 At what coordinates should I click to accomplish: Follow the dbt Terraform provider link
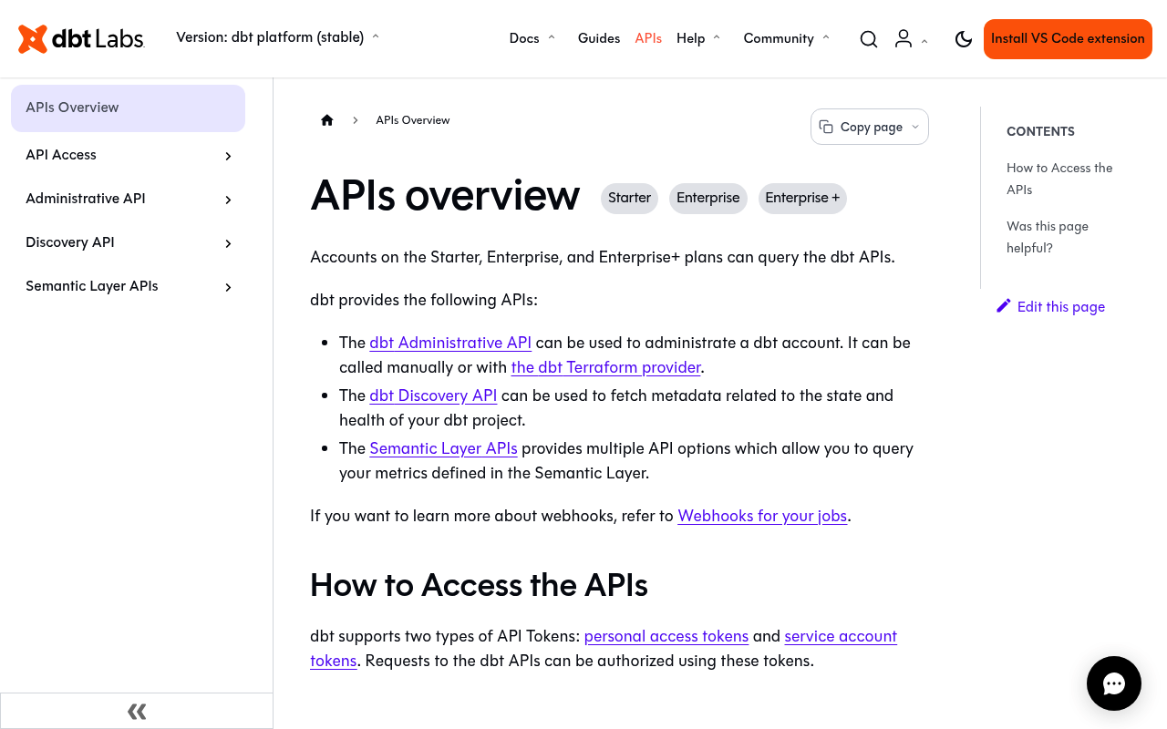tap(605, 367)
